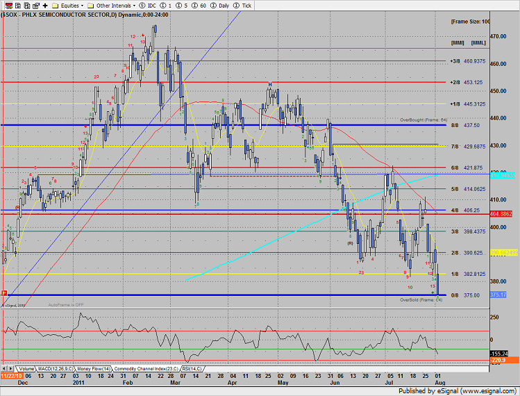Click the Frame Size label
The width and height of the screenshot is (520, 396).
tap(470, 22)
